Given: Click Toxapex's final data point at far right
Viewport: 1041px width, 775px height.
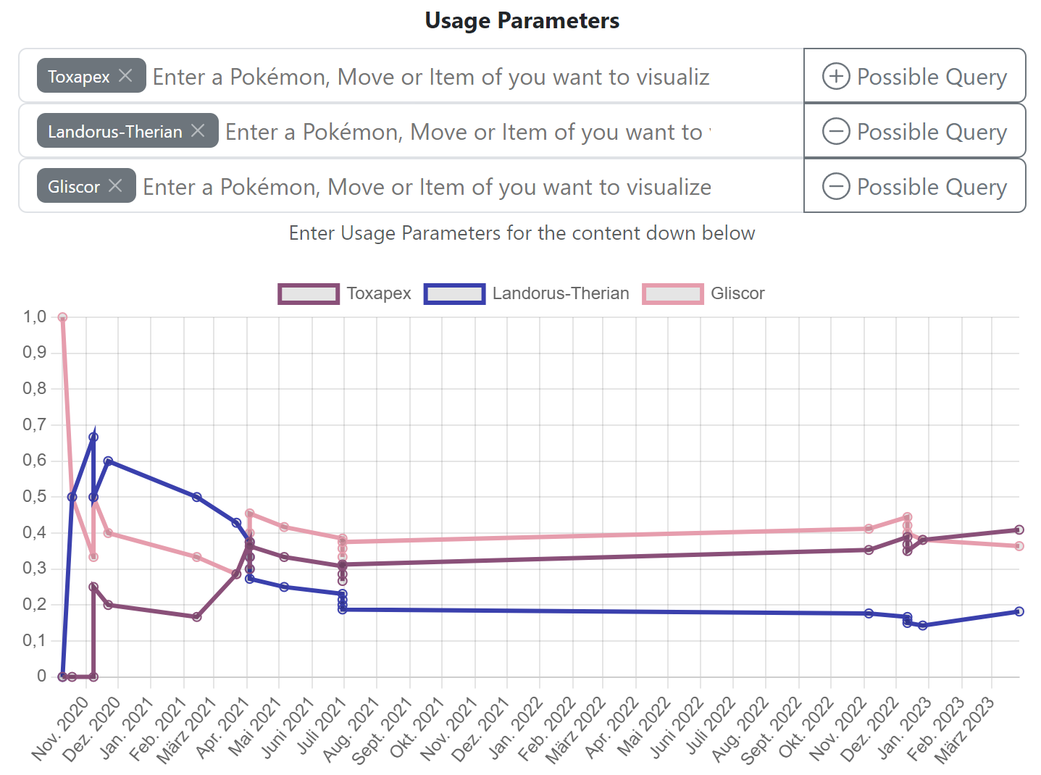Looking at the screenshot, I should [x=1019, y=529].
